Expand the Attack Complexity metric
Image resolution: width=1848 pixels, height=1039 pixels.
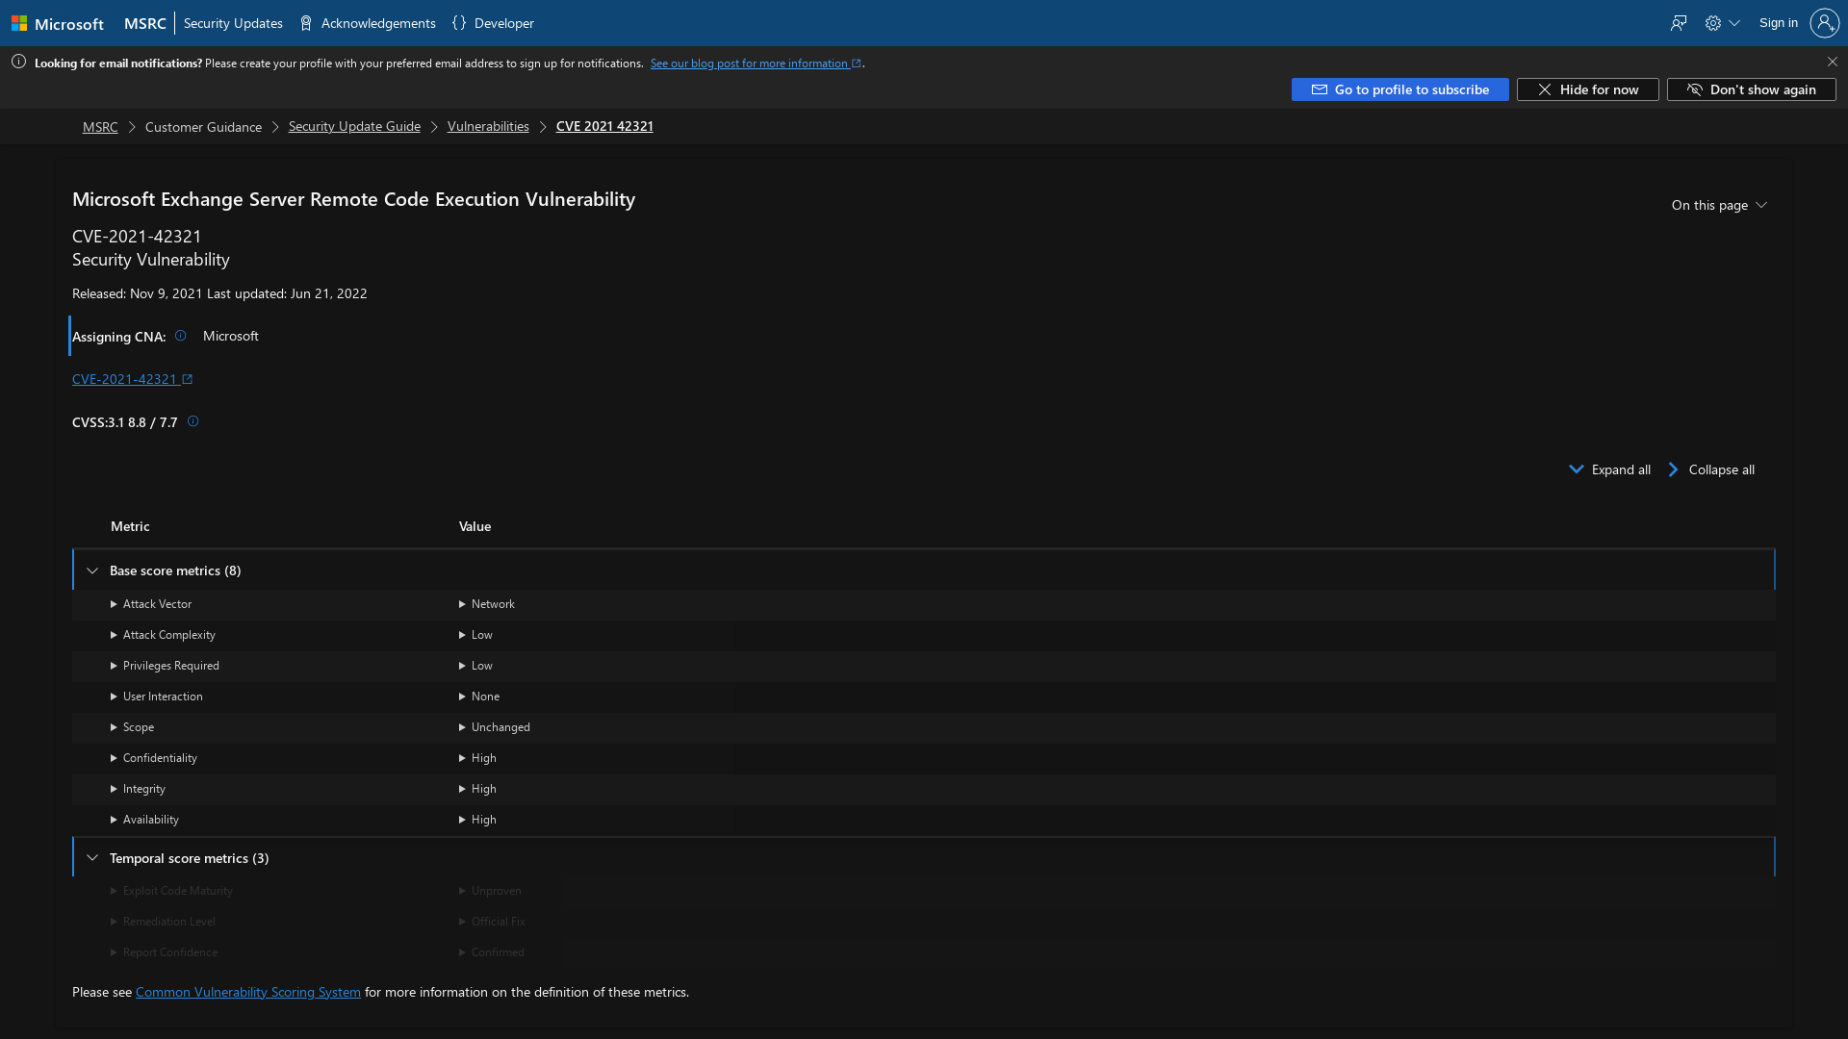[x=163, y=635]
